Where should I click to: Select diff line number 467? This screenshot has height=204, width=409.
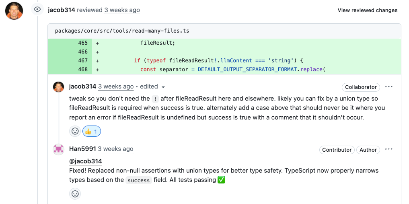83,60
